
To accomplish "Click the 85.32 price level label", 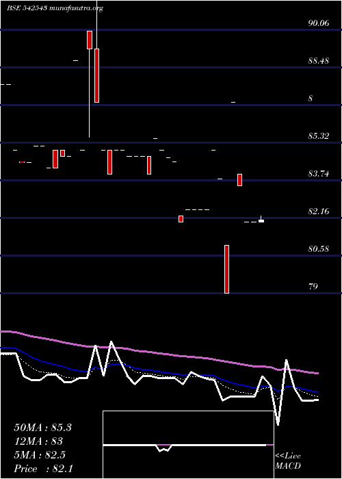I will pyautogui.click(x=319, y=136).
